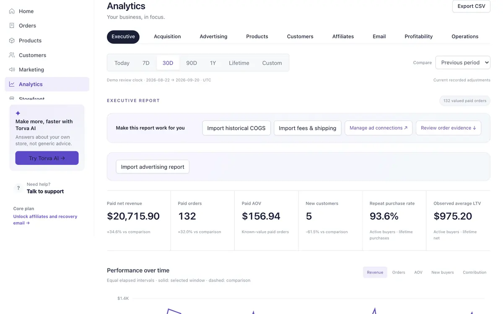This screenshot has height=314, width=503.
Task: Open the Home page
Action: click(47, 11)
